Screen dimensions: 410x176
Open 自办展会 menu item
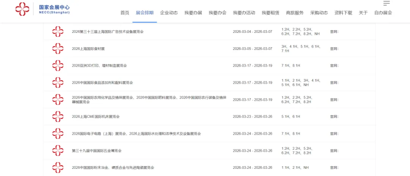383,13
